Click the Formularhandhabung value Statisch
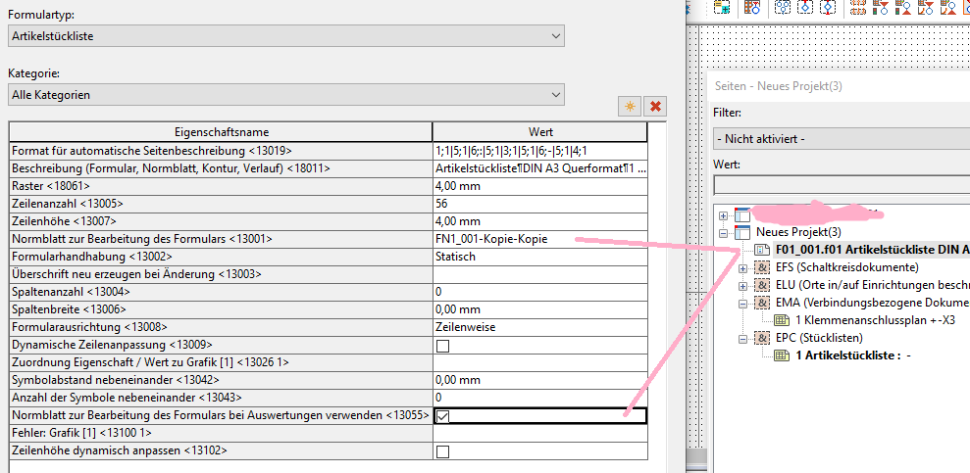The height and width of the screenshot is (473, 970). pos(540,257)
